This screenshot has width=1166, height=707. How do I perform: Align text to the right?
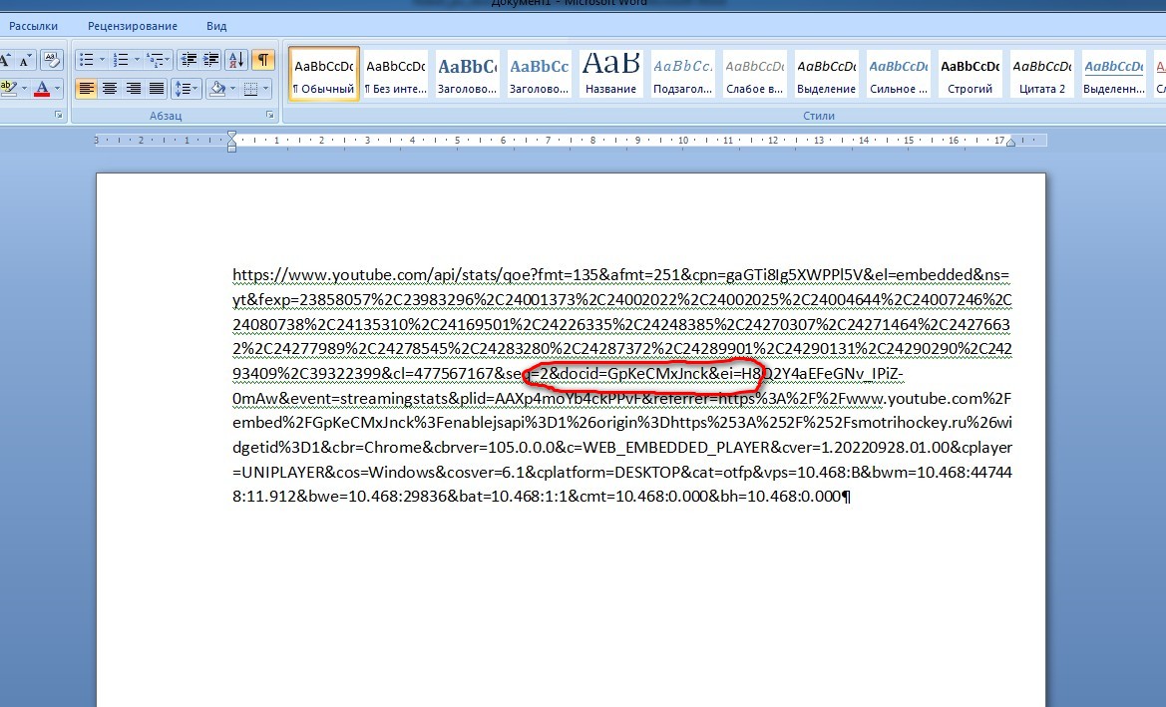(x=133, y=89)
